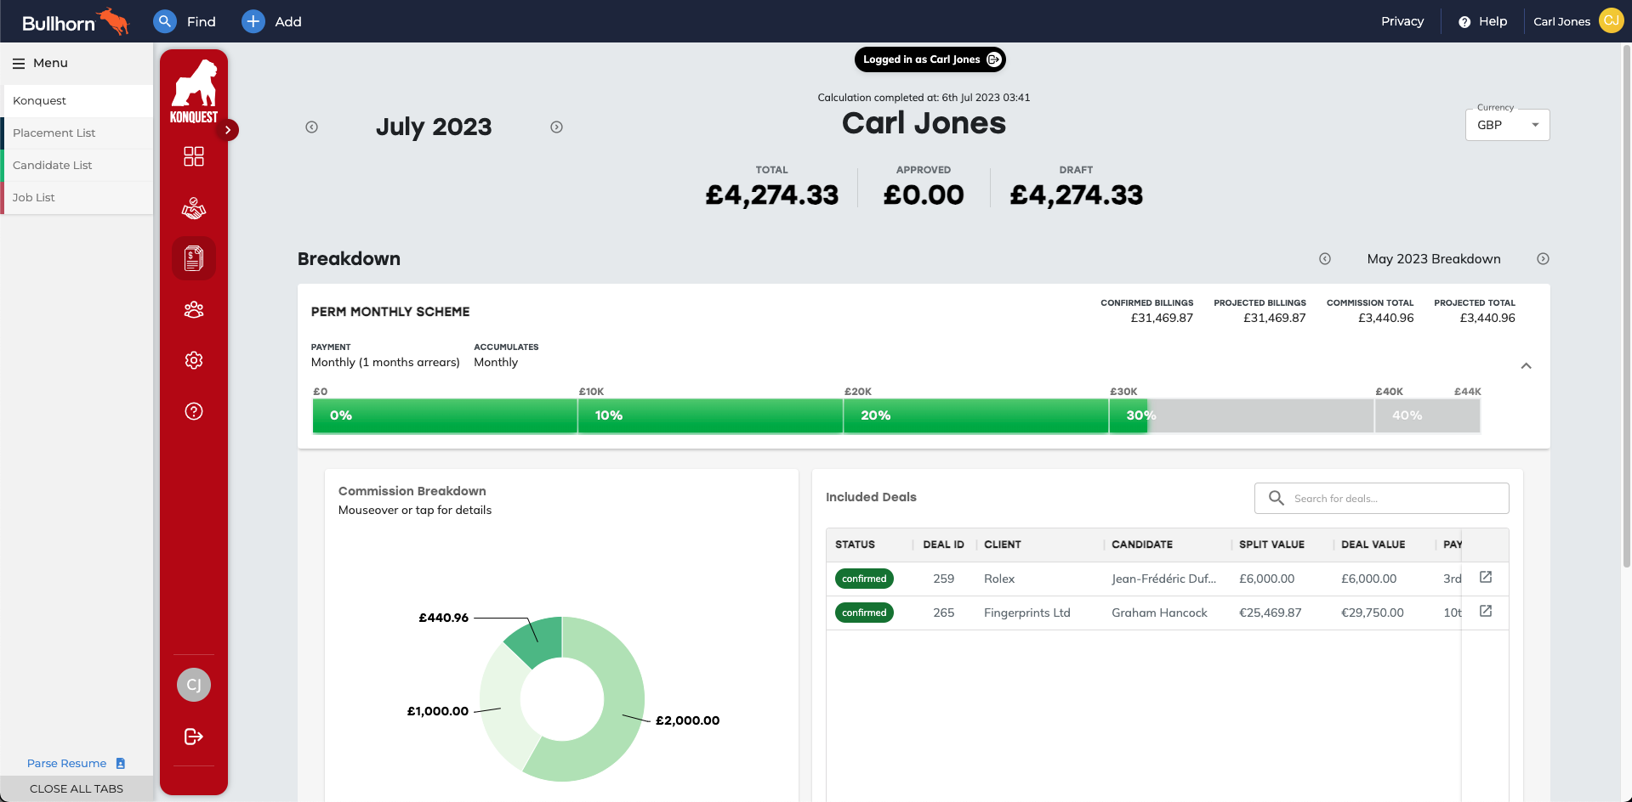This screenshot has height=802, width=1632.
Task: Sort by DEAL ID column header
Action: tap(943, 545)
